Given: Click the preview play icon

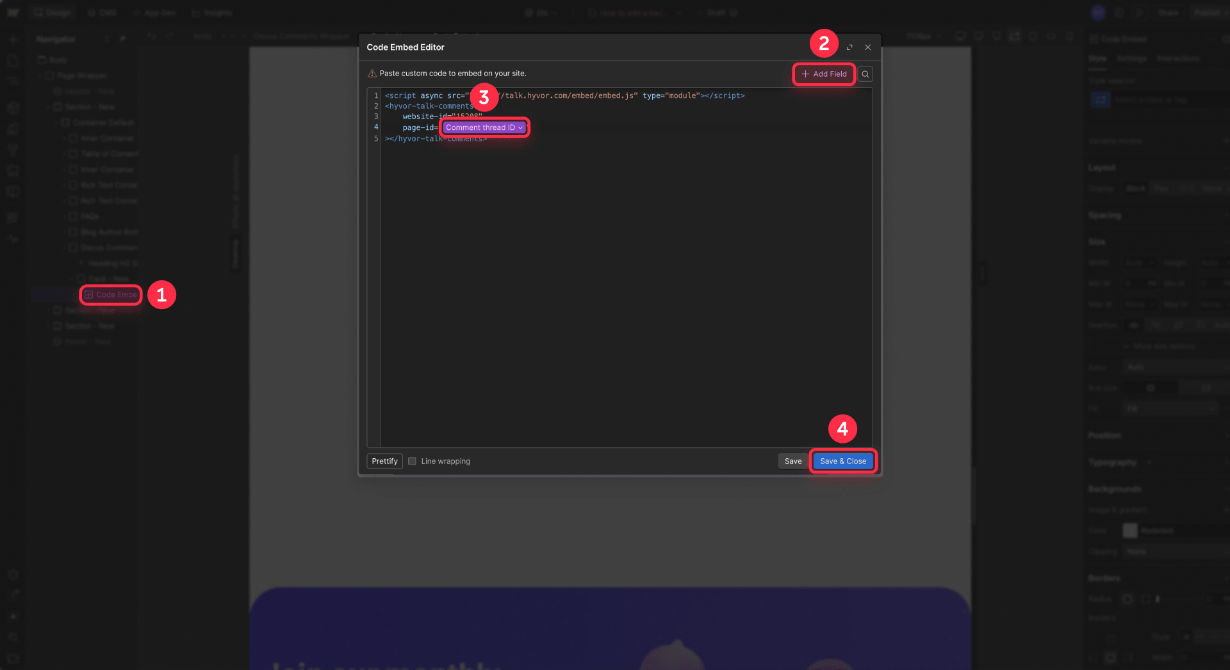Looking at the screenshot, I should 1140,13.
